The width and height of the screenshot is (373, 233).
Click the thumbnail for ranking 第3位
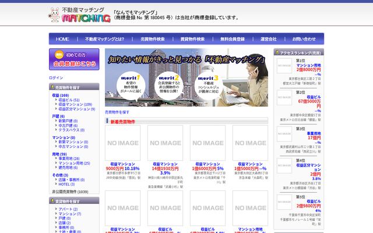284,134
